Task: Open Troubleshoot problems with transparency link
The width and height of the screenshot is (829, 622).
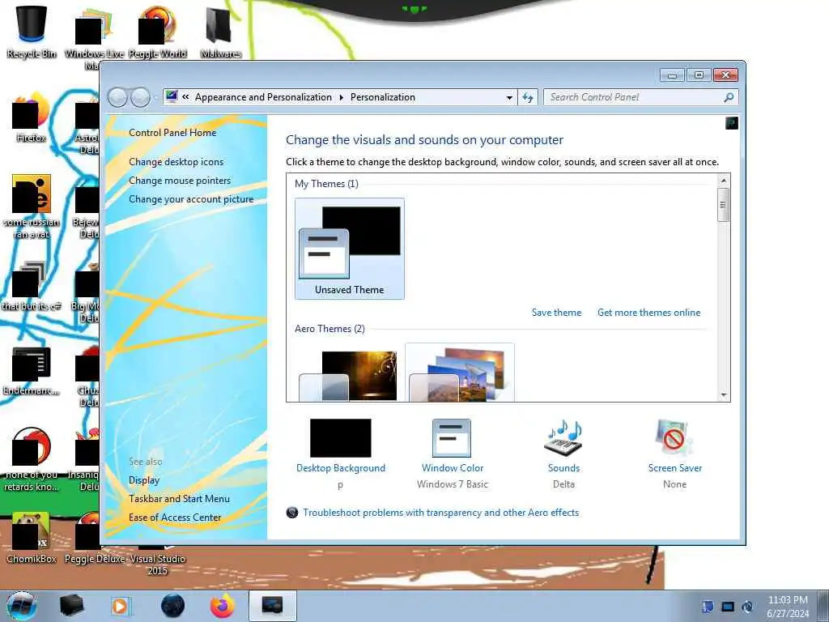Action: [441, 513]
